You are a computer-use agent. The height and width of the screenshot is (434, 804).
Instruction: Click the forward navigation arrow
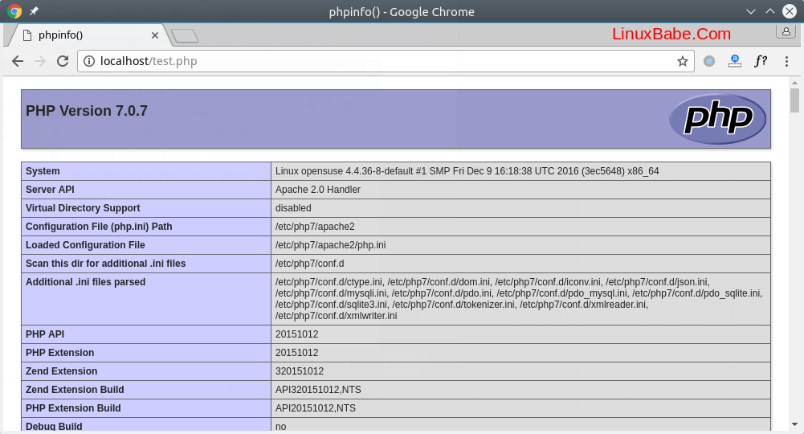[40, 61]
